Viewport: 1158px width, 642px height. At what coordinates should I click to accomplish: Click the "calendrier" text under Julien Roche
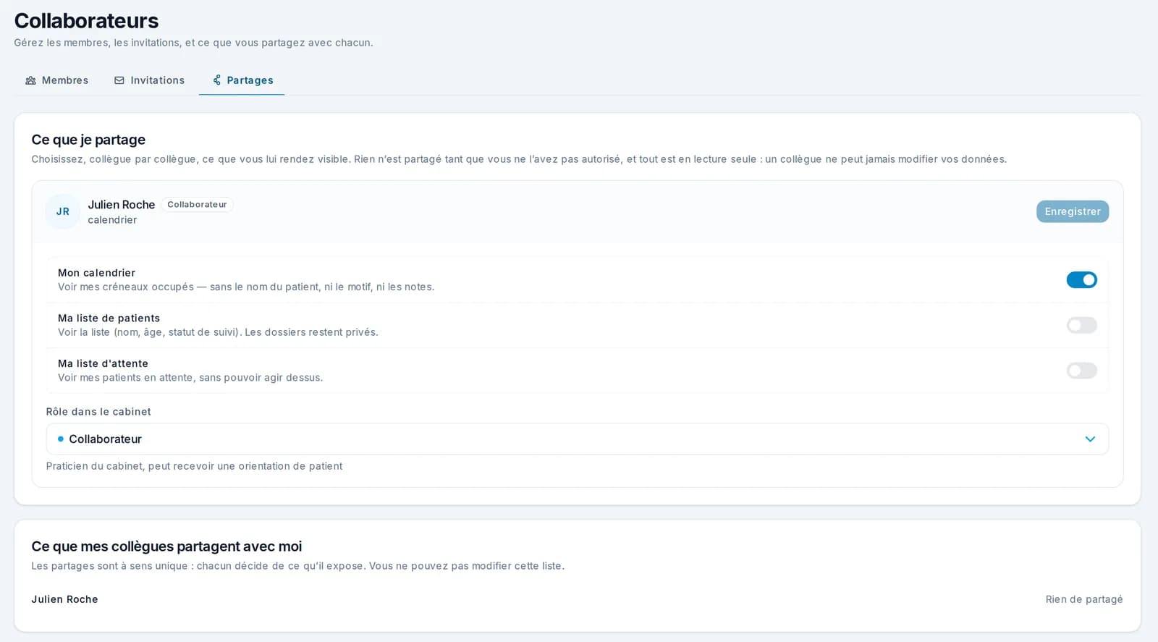(x=112, y=220)
